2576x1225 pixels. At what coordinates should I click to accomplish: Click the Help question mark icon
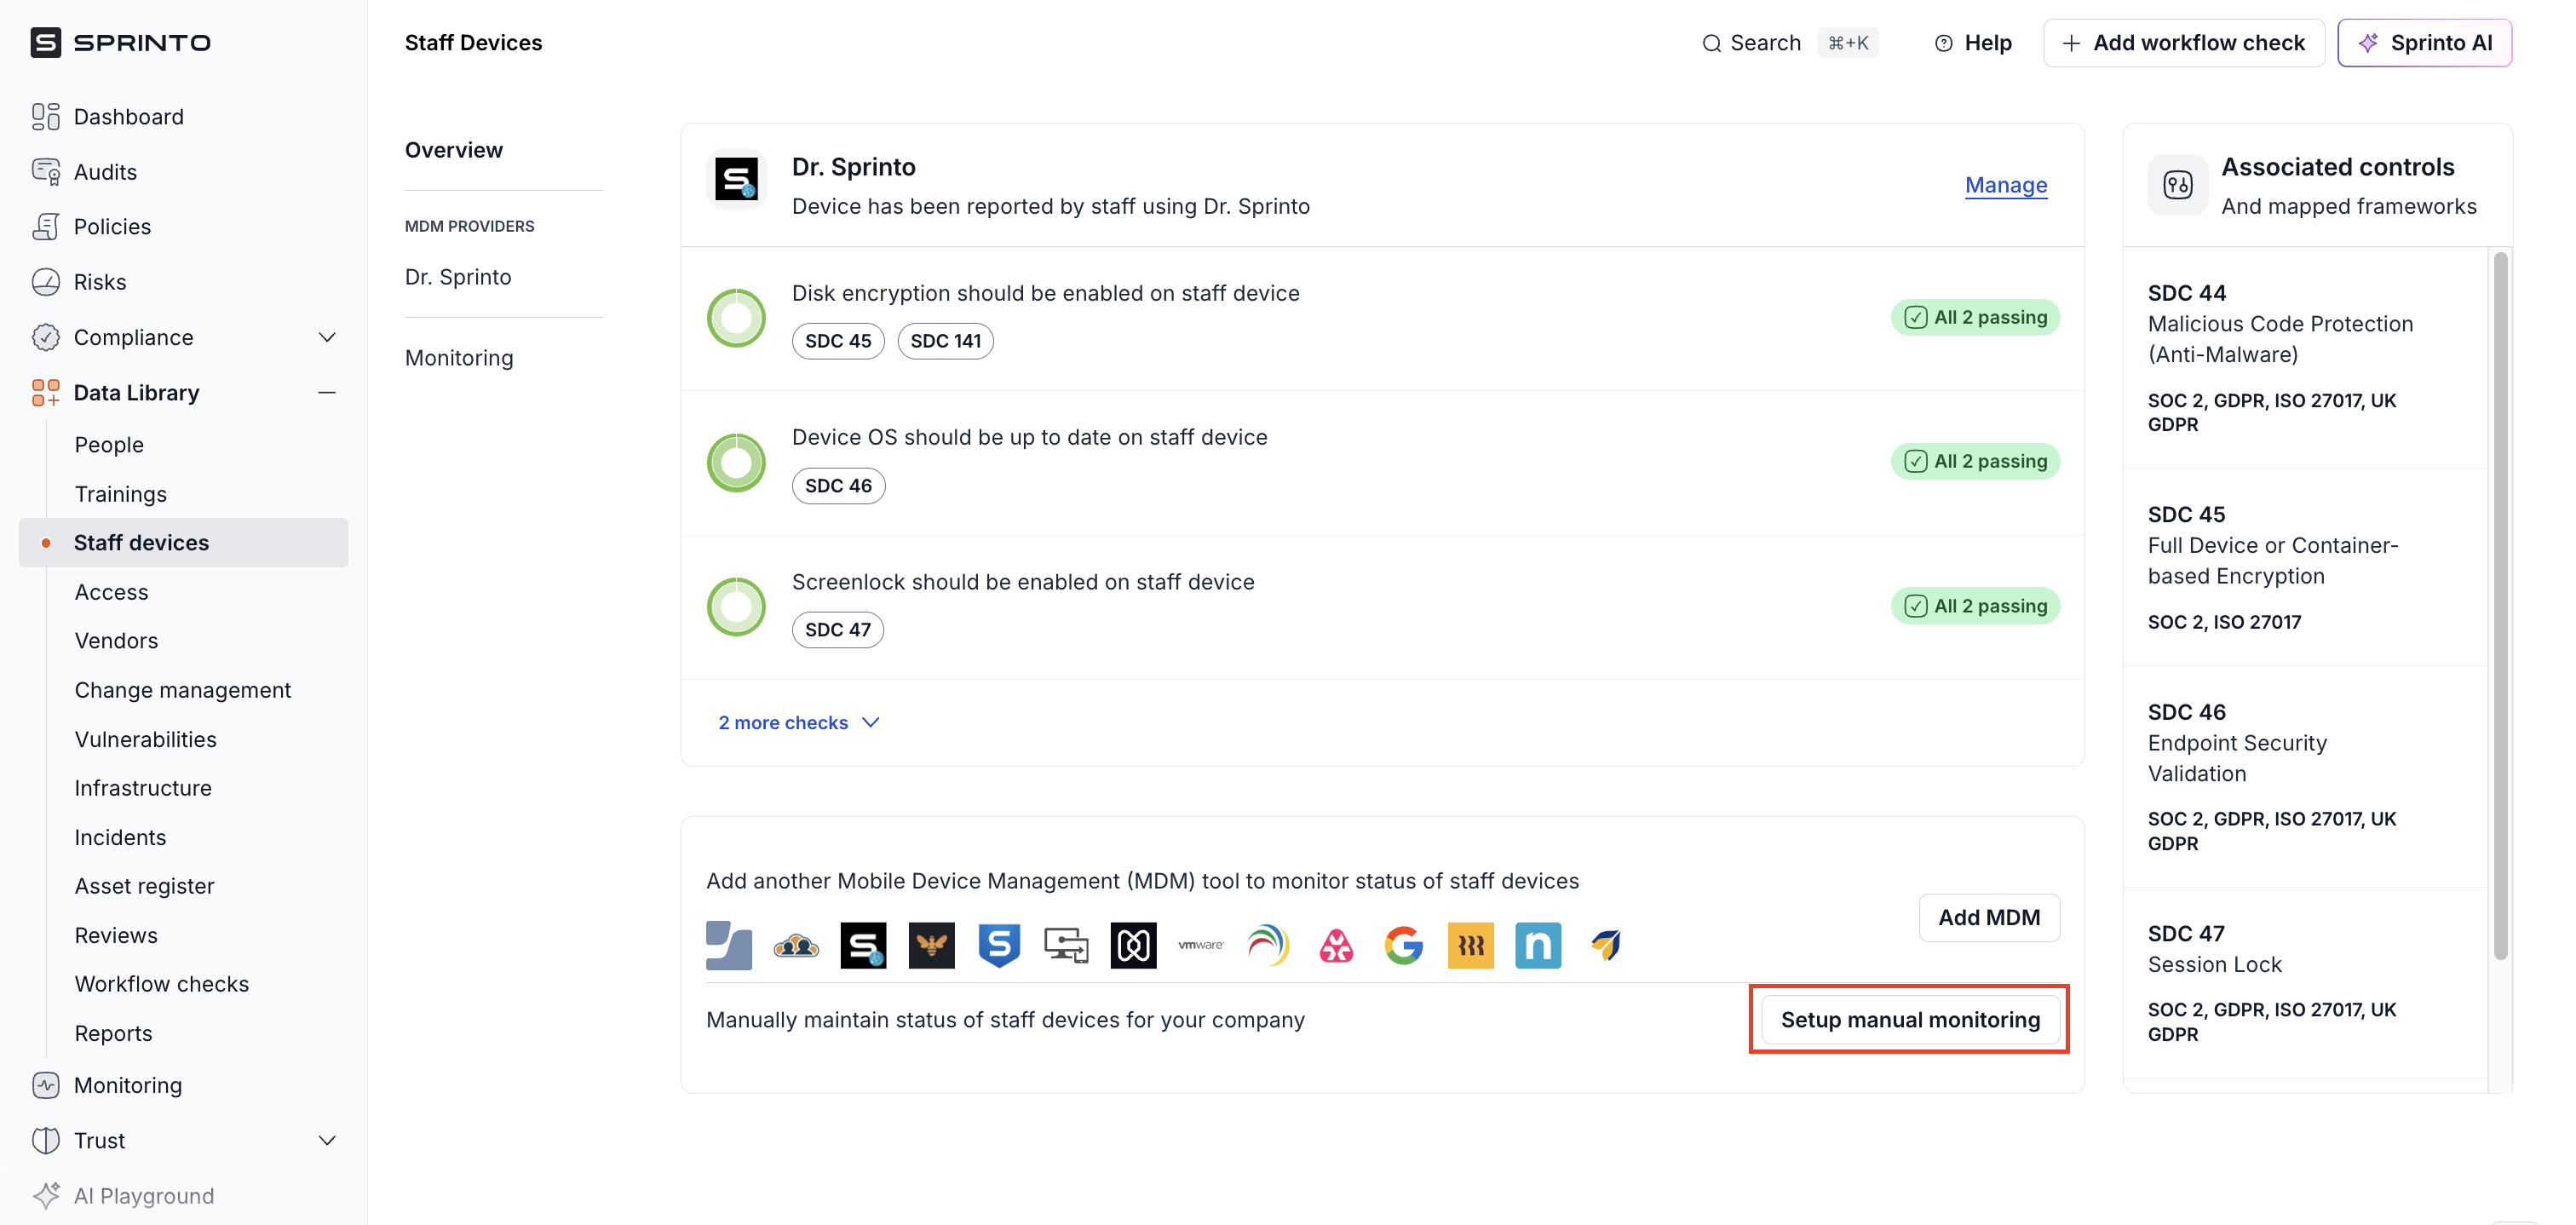click(x=1943, y=43)
